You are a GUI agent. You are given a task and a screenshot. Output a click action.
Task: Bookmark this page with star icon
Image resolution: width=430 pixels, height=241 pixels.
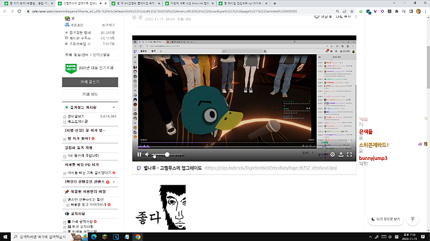click(352, 11)
